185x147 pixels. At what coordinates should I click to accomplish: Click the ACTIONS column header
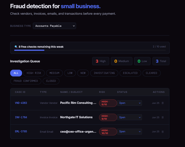[159, 92]
